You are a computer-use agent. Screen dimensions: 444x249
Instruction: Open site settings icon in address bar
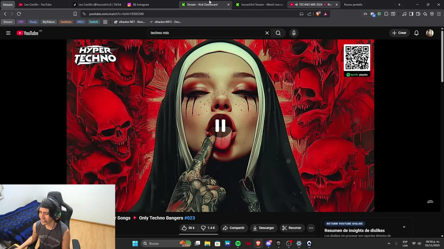coord(84,14)
